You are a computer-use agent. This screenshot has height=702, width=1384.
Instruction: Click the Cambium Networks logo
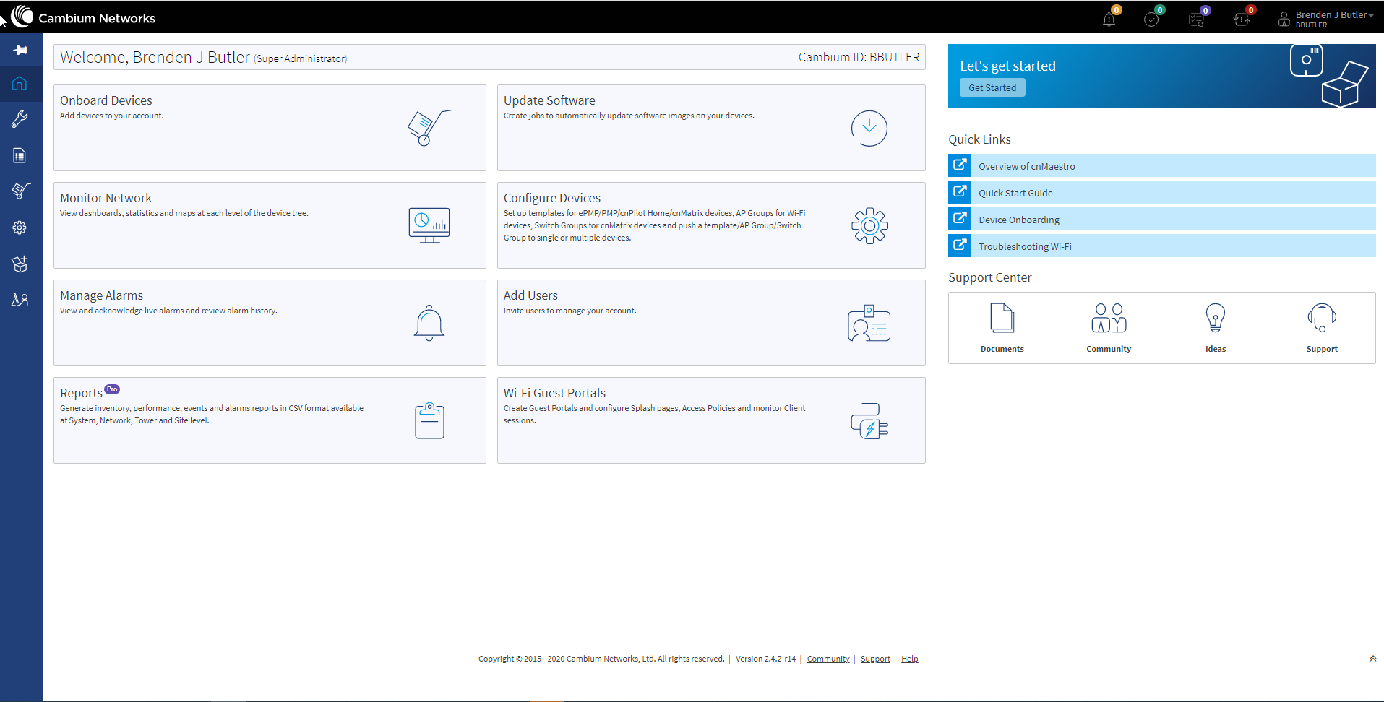point(83,17)
